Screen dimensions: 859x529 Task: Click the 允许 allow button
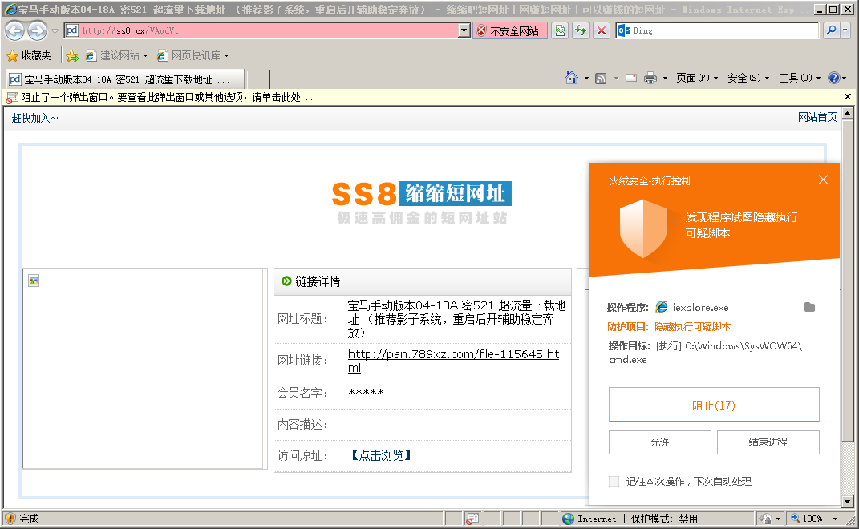(659, 442)
